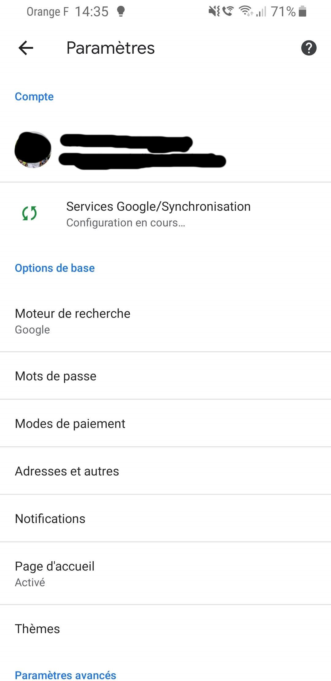Viewport: 331px width, 681px height.
Task: Tap the redacted profile avatar
Action: (33, 150)
